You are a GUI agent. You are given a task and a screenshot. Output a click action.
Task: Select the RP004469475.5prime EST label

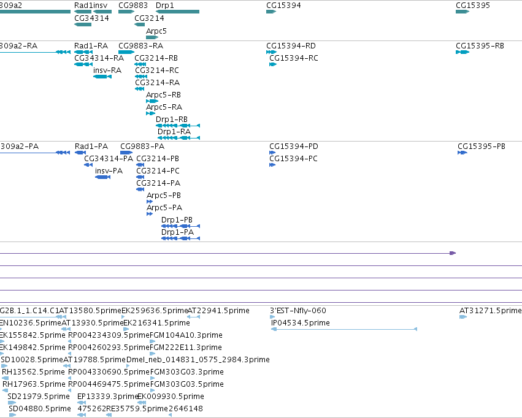coord(109,384)
